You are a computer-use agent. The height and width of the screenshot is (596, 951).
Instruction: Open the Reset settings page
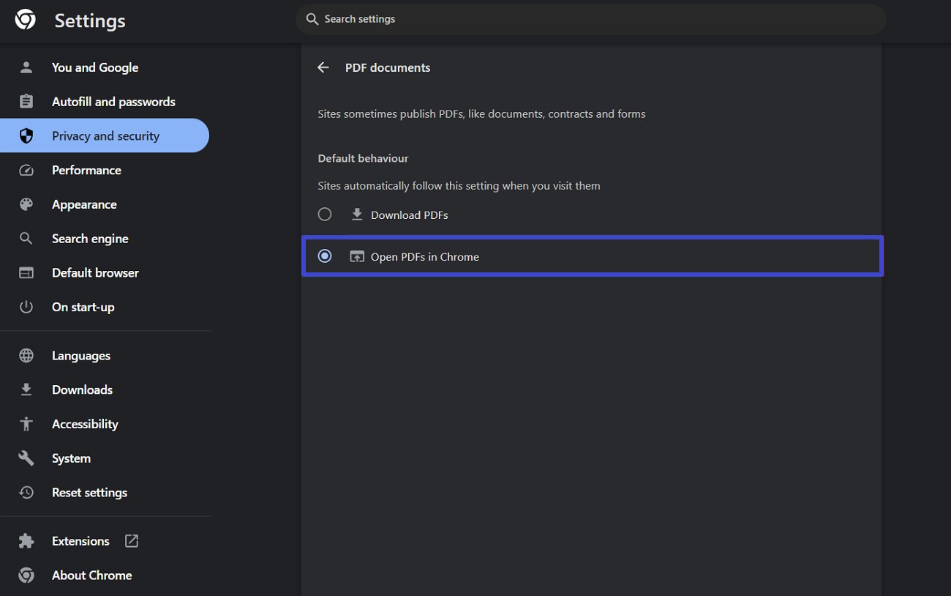(89, 493)
